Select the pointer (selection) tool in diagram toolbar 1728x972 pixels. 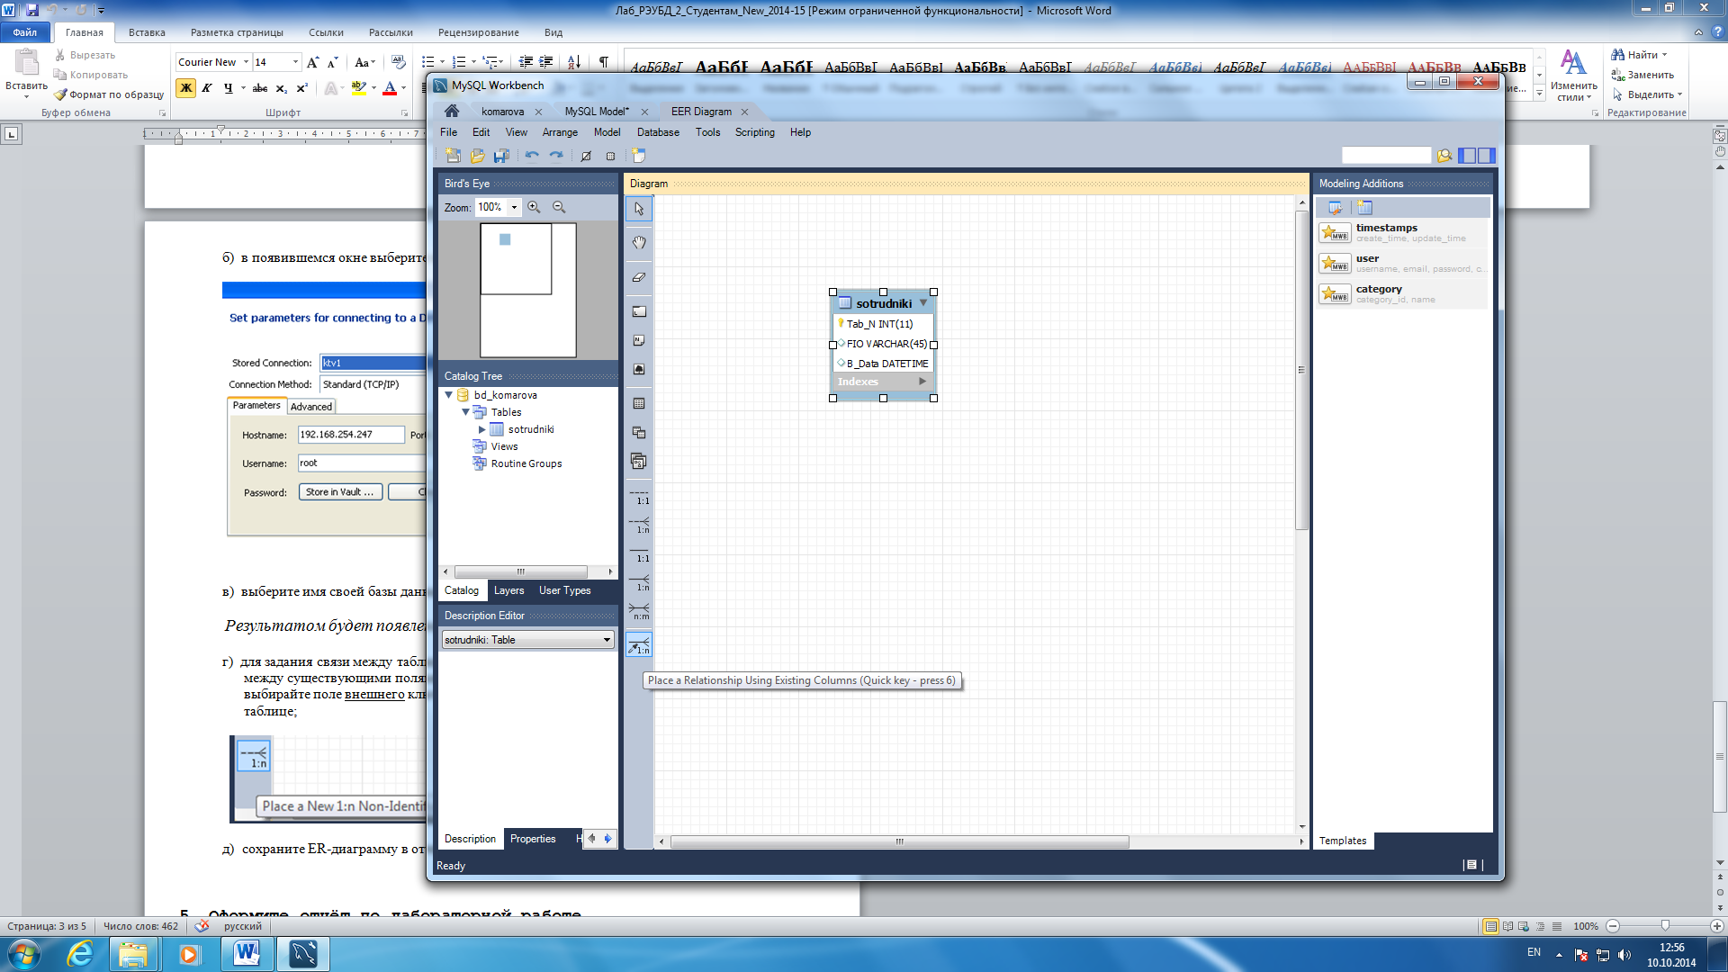click(x=639, y=209)
